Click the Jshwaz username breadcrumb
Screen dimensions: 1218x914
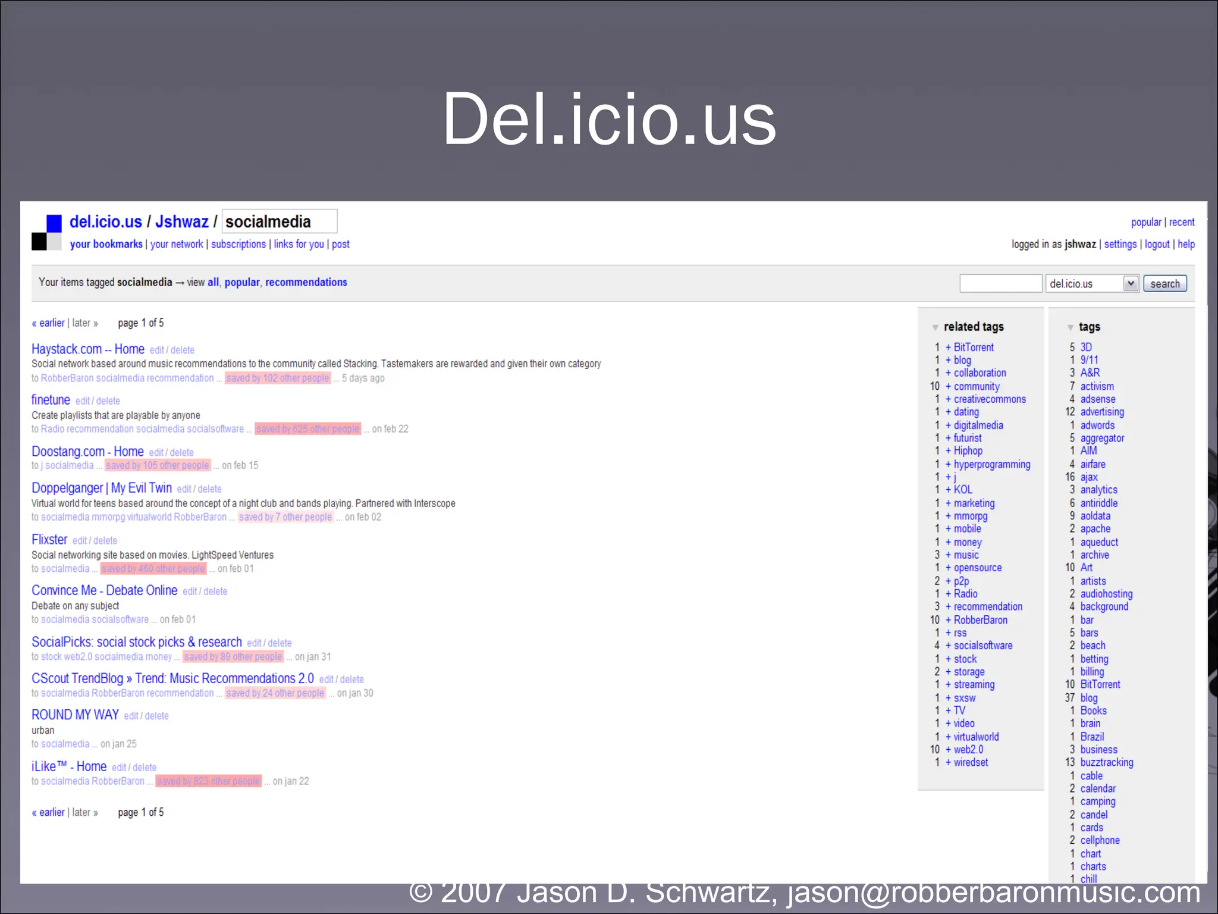(182, 221)
